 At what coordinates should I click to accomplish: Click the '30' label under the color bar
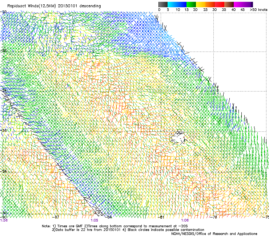point(214,9)
